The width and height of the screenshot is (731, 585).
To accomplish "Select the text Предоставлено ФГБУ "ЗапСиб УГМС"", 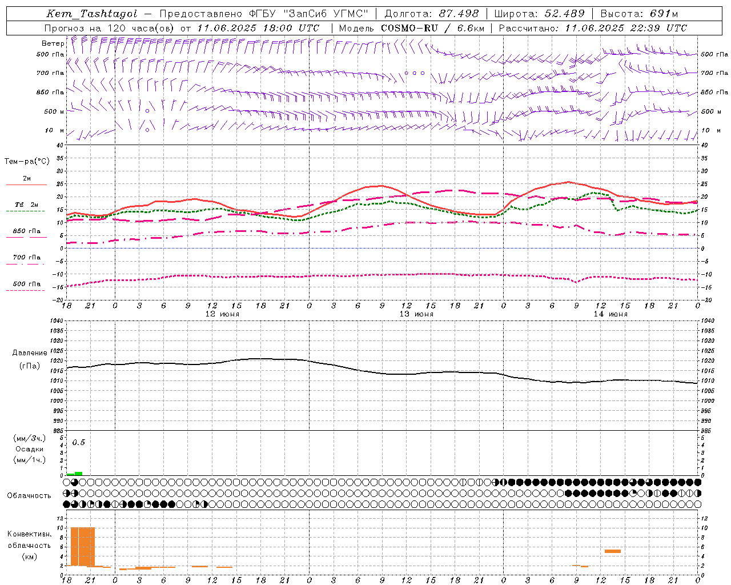I will click(264, 14).
